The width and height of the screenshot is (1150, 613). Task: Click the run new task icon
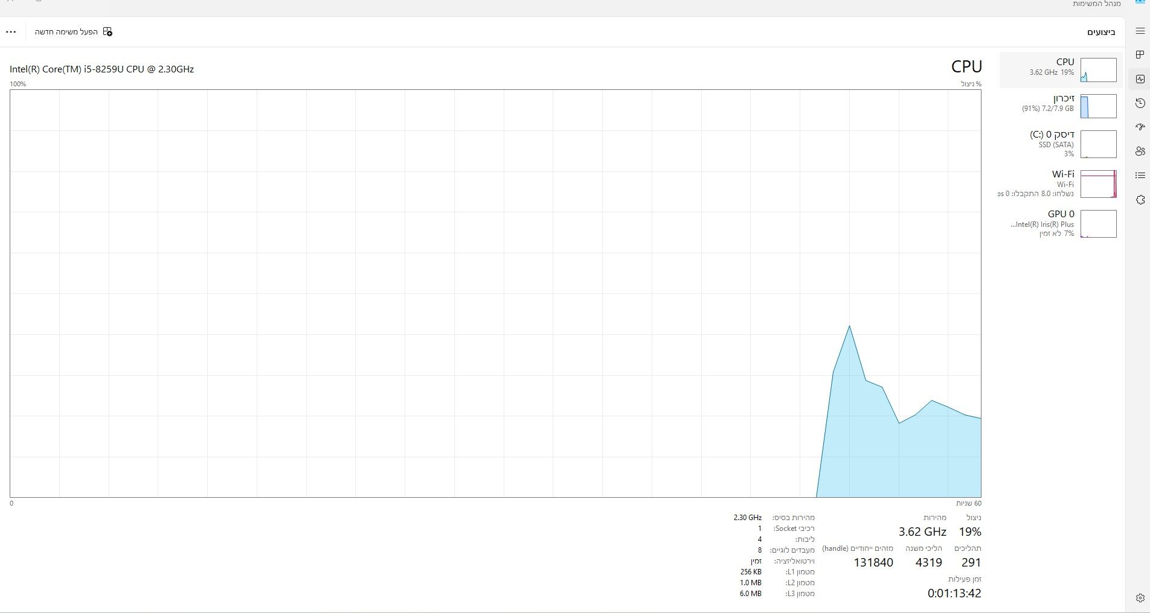[x=108, y=31]
